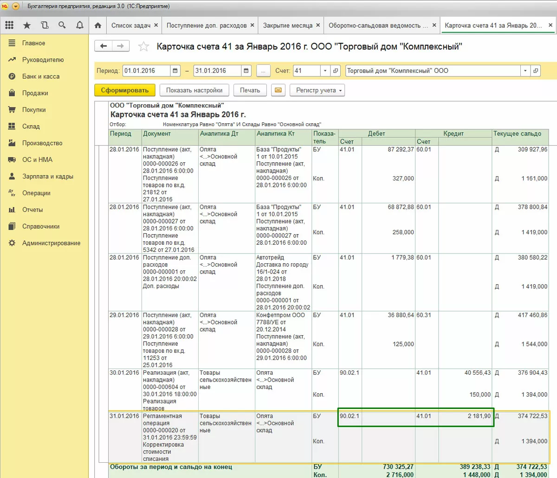The width and height of the screenshot is (557, 478).
Task: Send report by email envelope icon
Action: click(x=278, y=90)
